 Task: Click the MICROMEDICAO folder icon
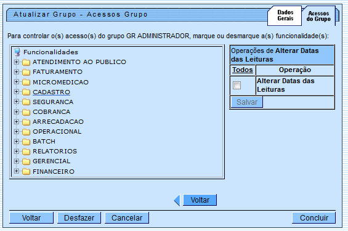pos(26,83)
